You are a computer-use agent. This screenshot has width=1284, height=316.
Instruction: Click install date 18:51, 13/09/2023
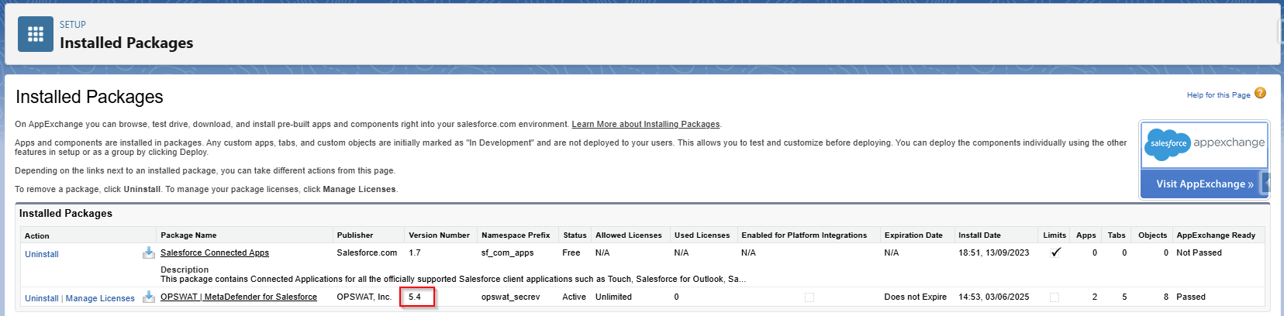pyautogui.click(x=994, y=252)
